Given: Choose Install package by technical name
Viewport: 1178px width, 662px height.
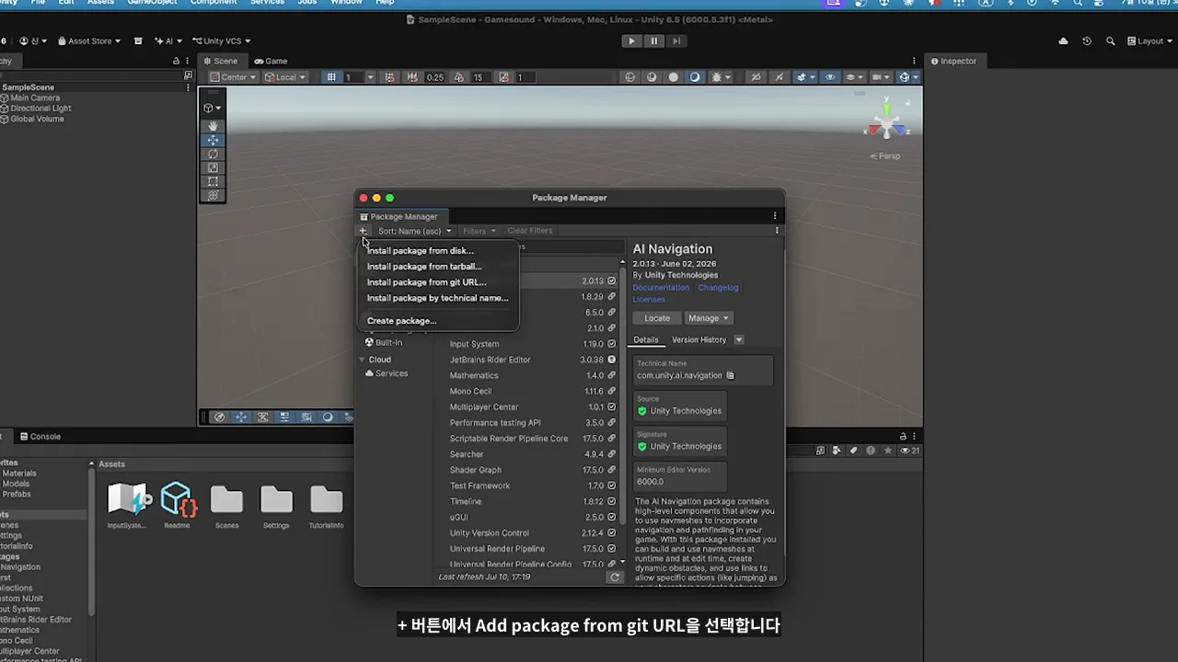Looking at the screenshot, I should [x=437, y=298].
